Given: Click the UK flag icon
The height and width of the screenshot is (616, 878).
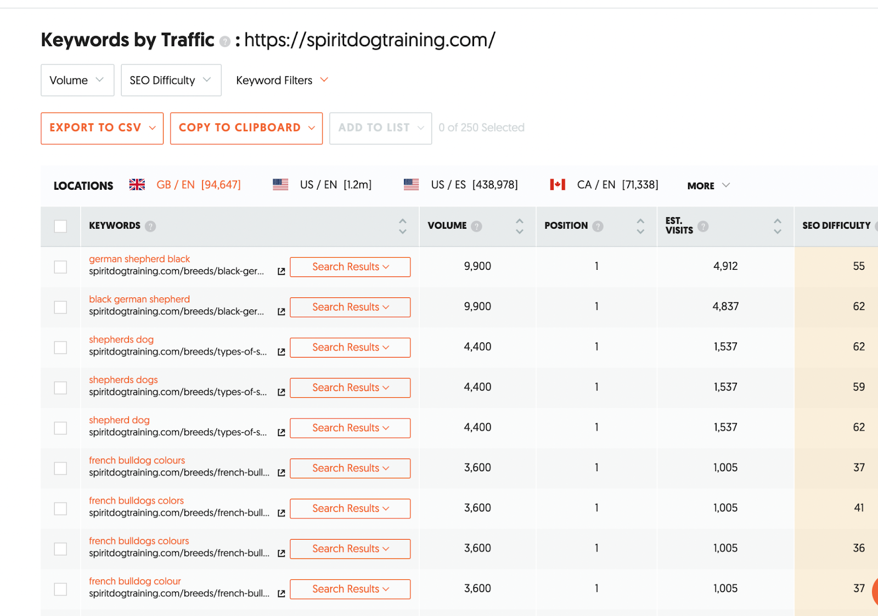Looking at the screenshot, I should (x=137, y=185).
